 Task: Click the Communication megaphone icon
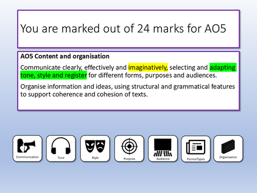(27, 146)
